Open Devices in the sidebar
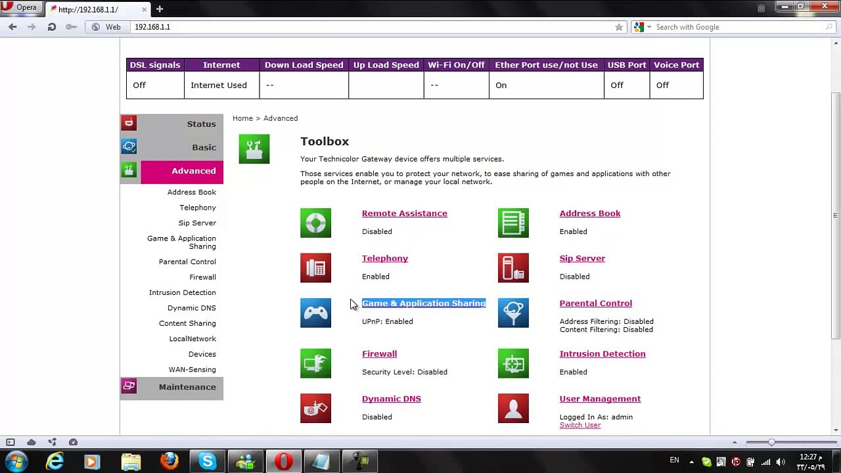The width and height of the screenshot is (841, 473). click(x=202, y=354)
